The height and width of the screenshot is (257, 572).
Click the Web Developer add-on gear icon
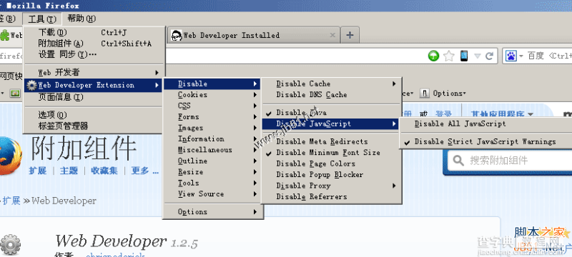10,245
